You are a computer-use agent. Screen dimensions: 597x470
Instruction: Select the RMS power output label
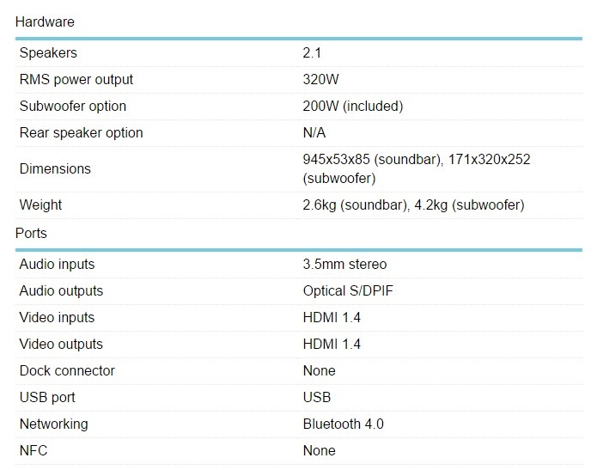[76, 80]
